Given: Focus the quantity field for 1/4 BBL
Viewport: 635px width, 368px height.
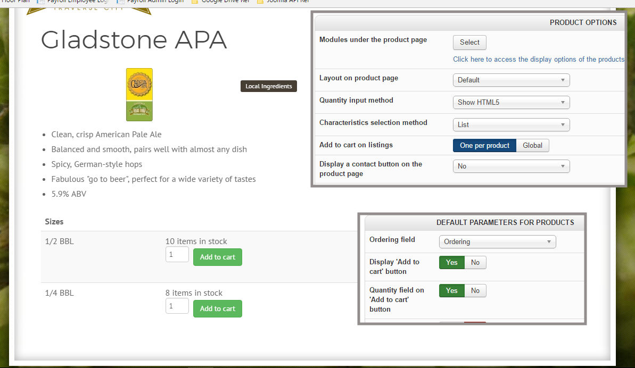Looking at the screenshot, I should click(177, 306).
